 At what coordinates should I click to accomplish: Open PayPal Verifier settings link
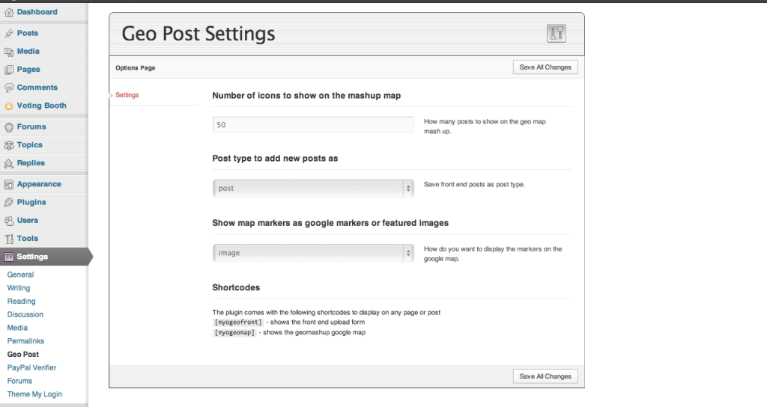coord(31,367)
